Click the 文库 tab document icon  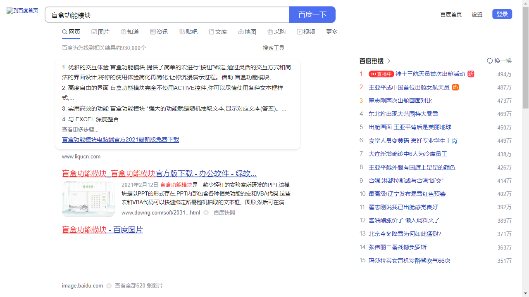click(212, 32)
